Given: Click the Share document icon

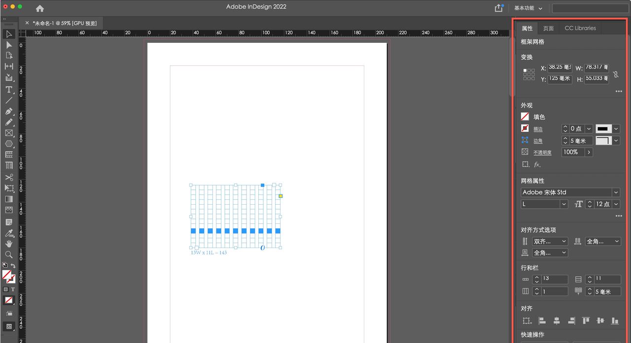Looking at the screenshot, I should point(499,8).
